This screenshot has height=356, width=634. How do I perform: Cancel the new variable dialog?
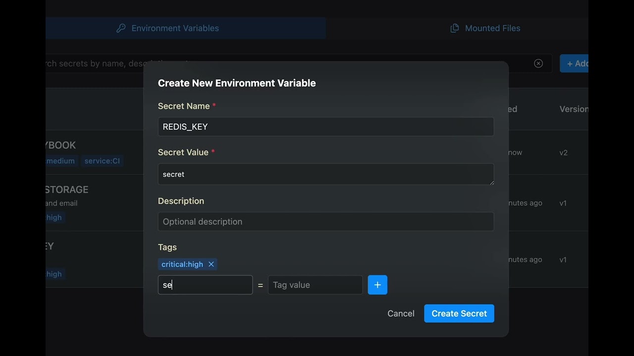(401, 313)
